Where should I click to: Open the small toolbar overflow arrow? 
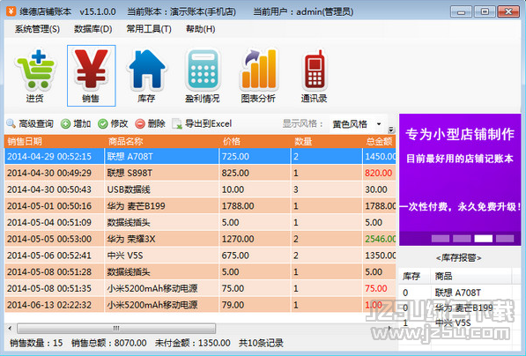[391, 130]
